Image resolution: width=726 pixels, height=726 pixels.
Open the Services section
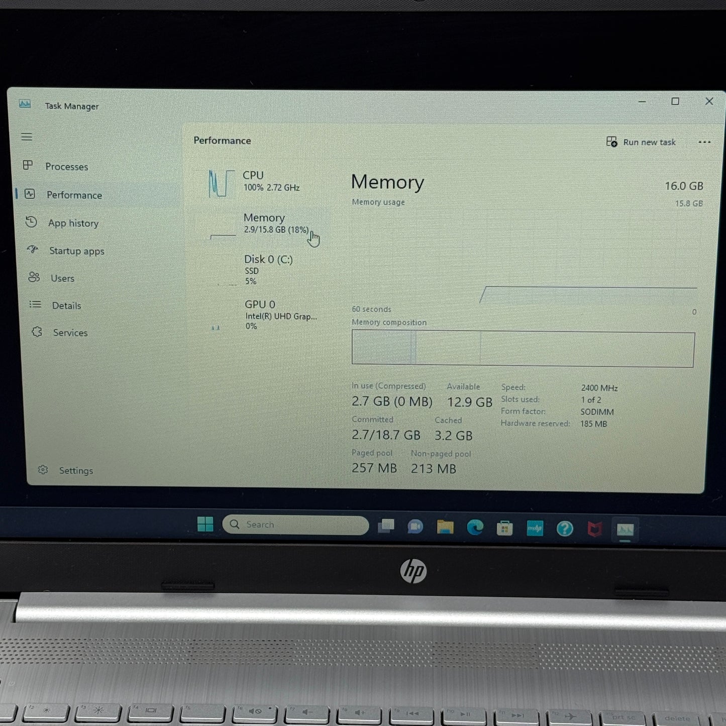70,333
